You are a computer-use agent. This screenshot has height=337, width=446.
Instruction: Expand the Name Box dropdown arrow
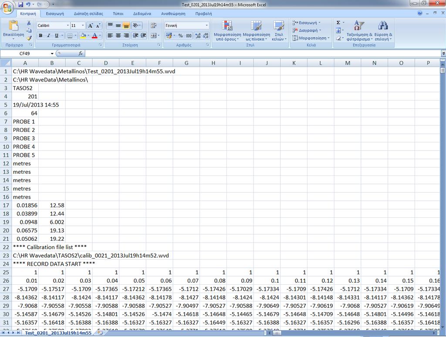[x=52, y=54]
